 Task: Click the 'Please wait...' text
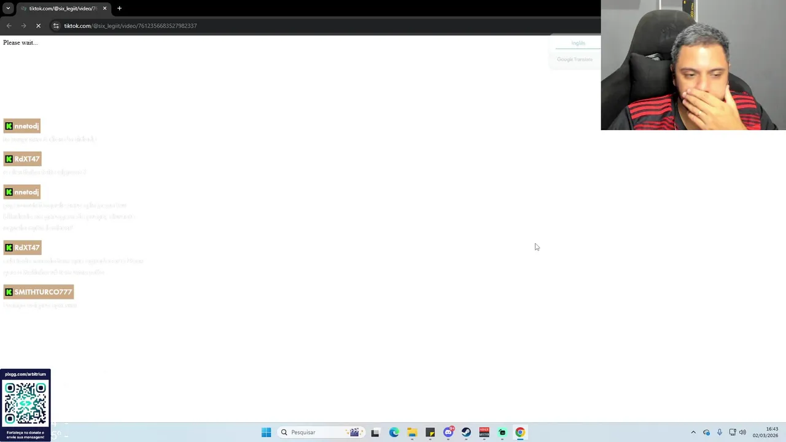20,42
